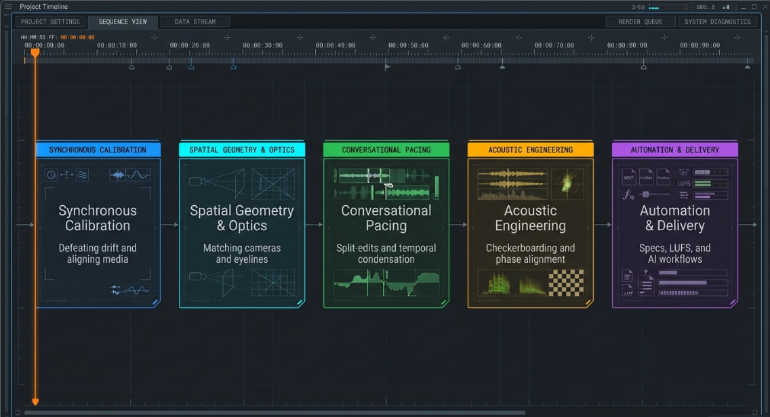
Task: Click the horizontal scrollbar at the window bottom
Action: [x=275, y=412]
